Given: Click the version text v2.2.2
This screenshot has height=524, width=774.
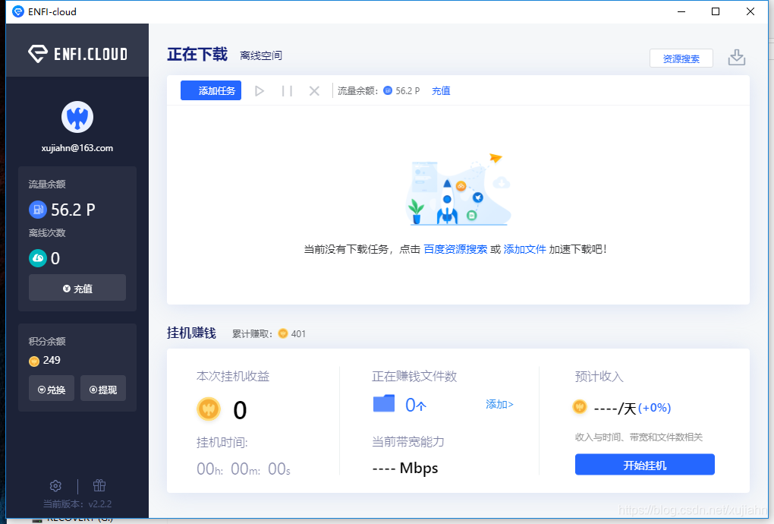Looking at the screenshot, I should click(100, 504).
